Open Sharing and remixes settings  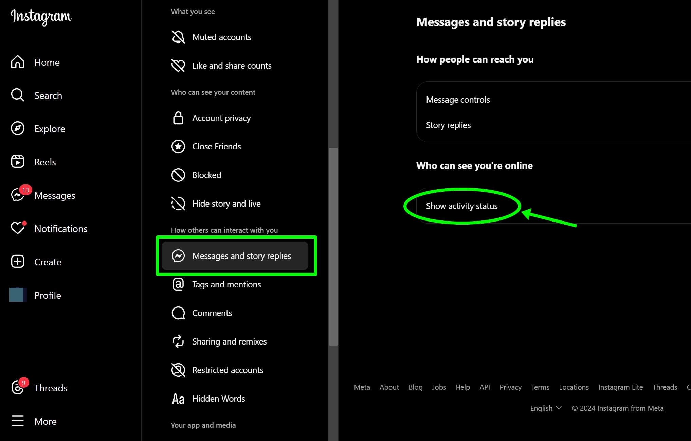point(235,341)
